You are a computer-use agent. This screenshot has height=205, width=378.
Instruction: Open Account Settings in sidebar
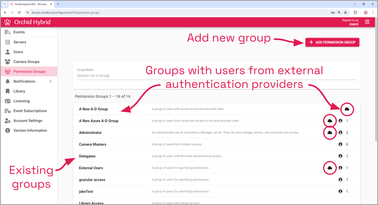[x=29, y=121]
